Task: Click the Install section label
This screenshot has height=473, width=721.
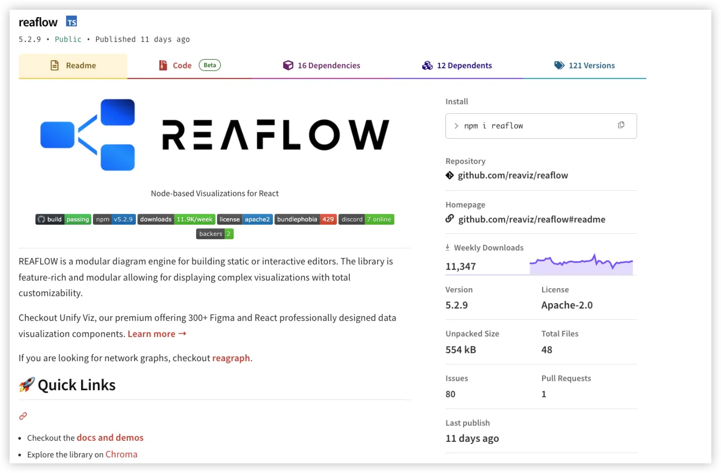Action: pyautogui.click(x=457, y=102)
